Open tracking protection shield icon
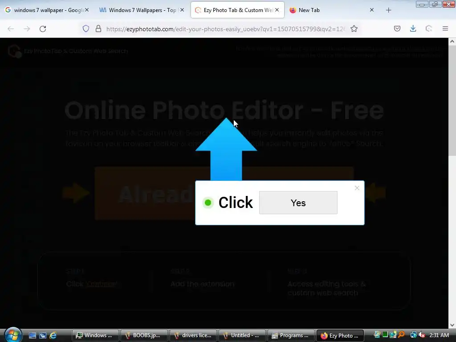The image size is (456, 342). pyautogui.click(x=86, y=28)
